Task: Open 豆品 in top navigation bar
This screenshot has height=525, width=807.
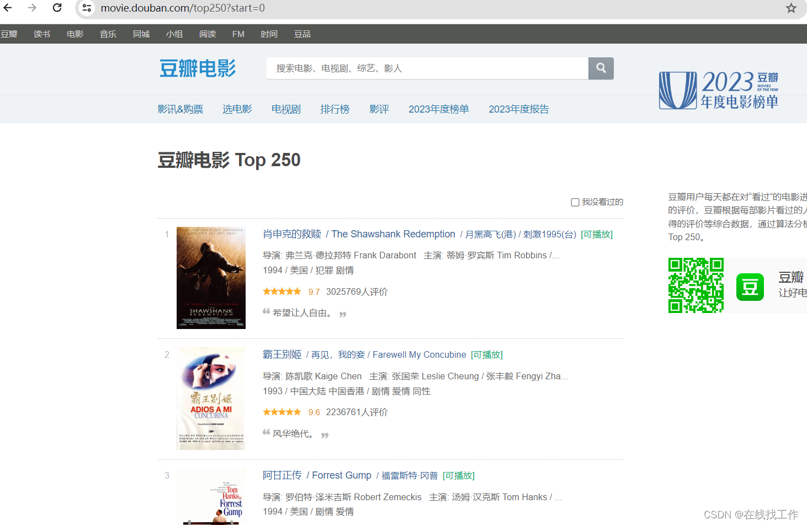Action: 302,34
